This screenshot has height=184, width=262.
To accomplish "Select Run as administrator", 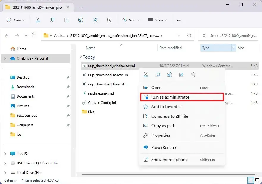I will [171, 97].
